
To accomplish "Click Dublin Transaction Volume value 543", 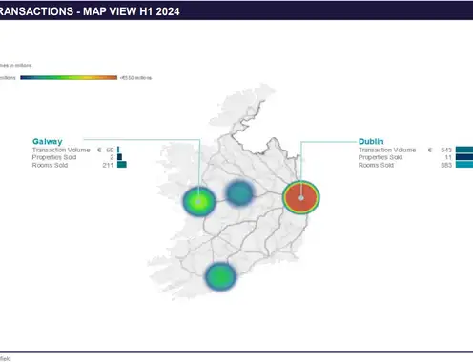I will click(x=446, y=150).
